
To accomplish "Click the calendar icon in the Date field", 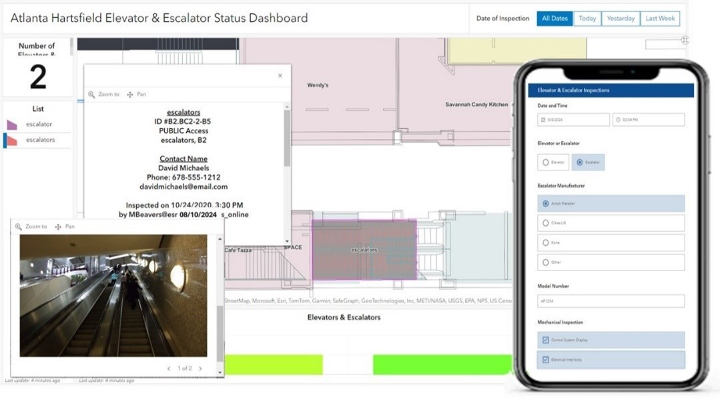I will tap(543, 120).
